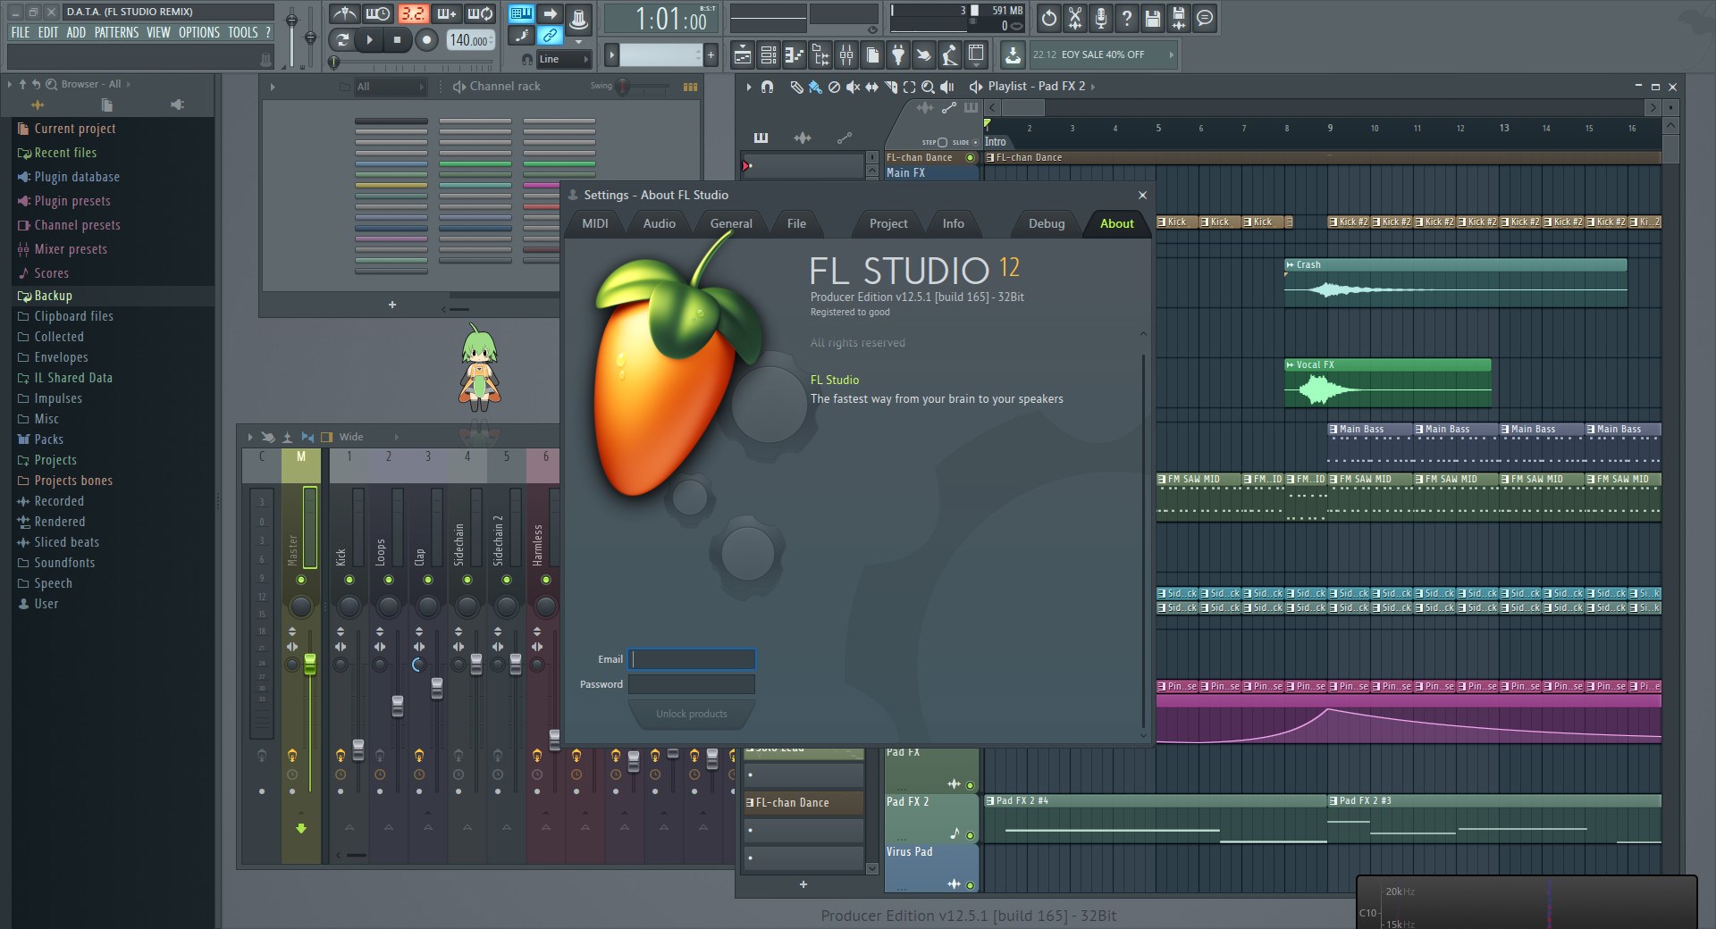Expand the Wide mixer layout menu
Screen dimensions: 1716x929
click(x=396, y=437)
